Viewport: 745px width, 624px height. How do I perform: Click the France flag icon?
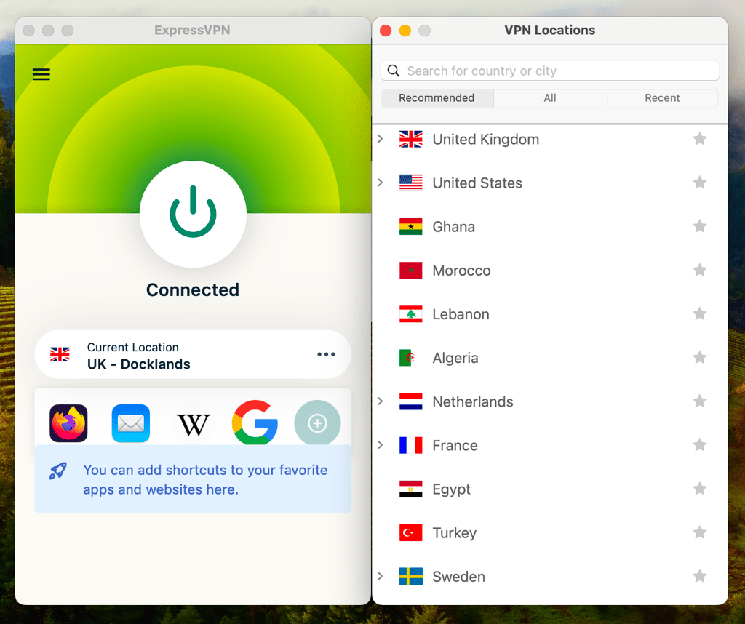411,445
